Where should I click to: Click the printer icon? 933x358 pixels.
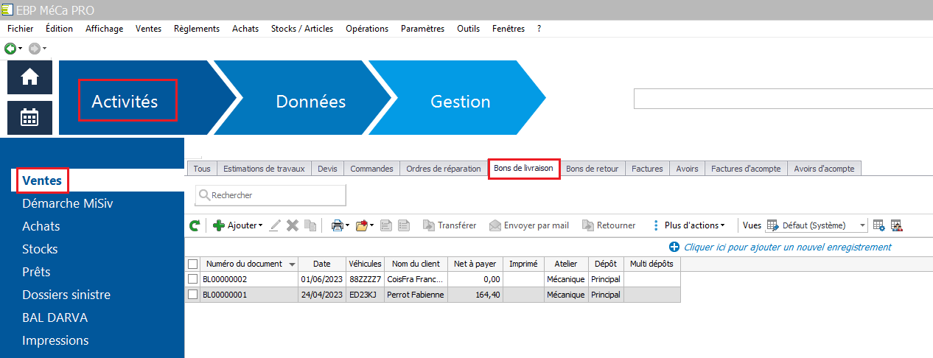pos(336,225)
